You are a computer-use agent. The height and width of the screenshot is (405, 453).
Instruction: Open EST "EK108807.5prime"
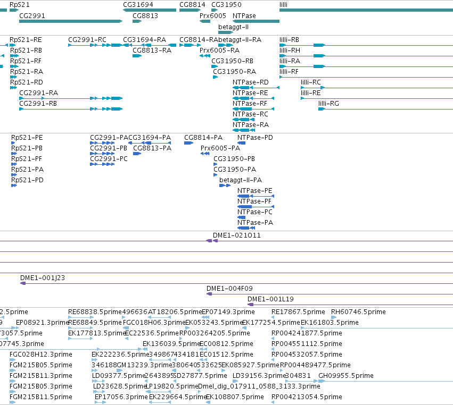point(235,397)
